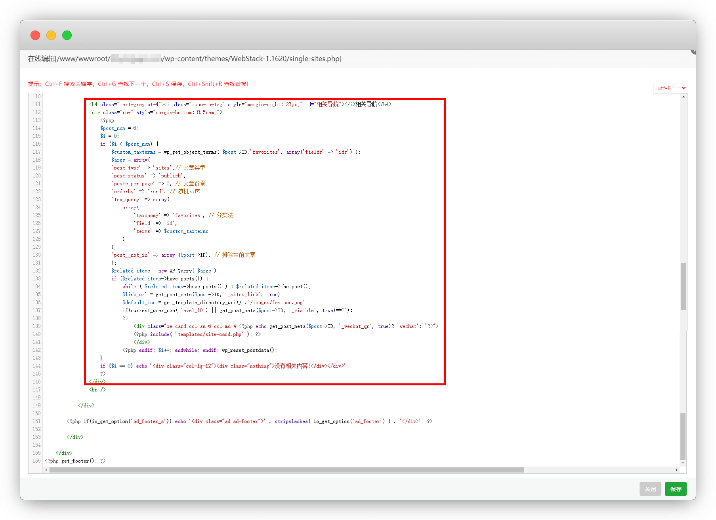Click the file path title text

(x=185, y=59)
